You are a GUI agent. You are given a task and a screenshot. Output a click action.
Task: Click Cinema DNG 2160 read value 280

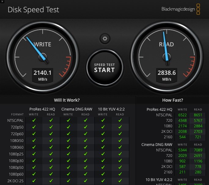point(198,172)
